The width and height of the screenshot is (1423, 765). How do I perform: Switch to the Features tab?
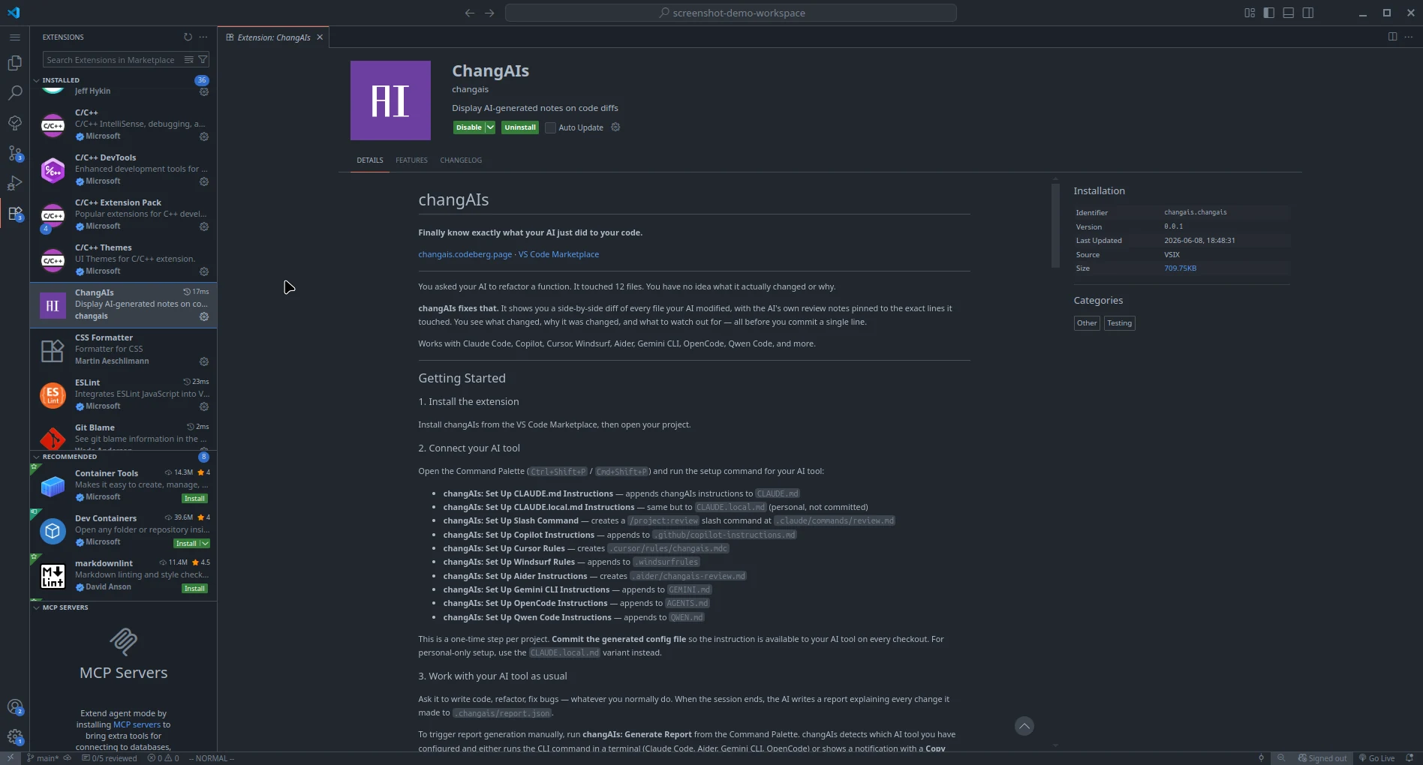(411, 160)
